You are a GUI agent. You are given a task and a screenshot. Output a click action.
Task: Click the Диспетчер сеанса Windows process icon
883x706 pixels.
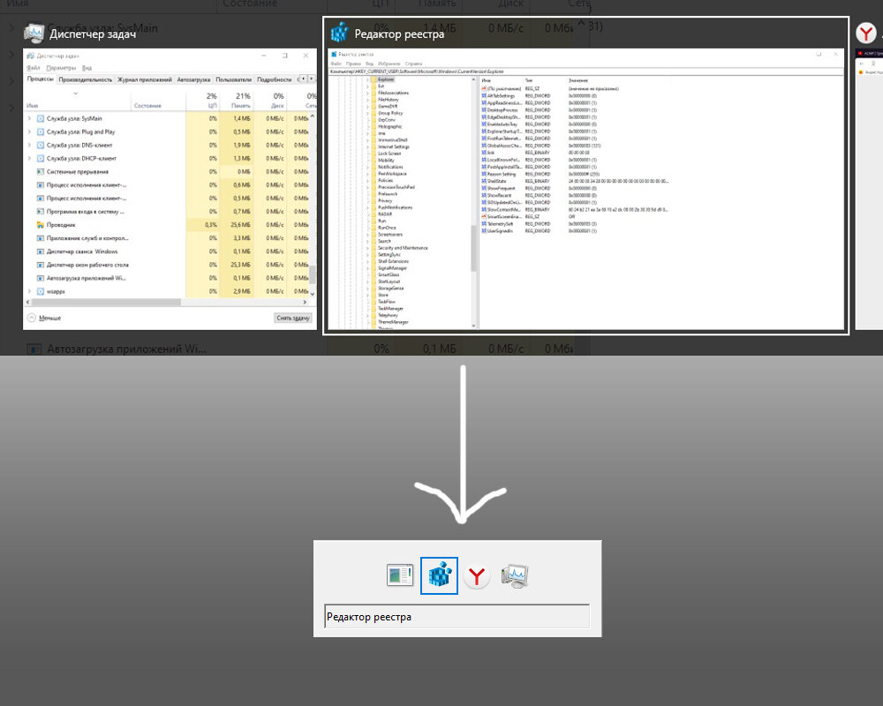tap(40, 252)
